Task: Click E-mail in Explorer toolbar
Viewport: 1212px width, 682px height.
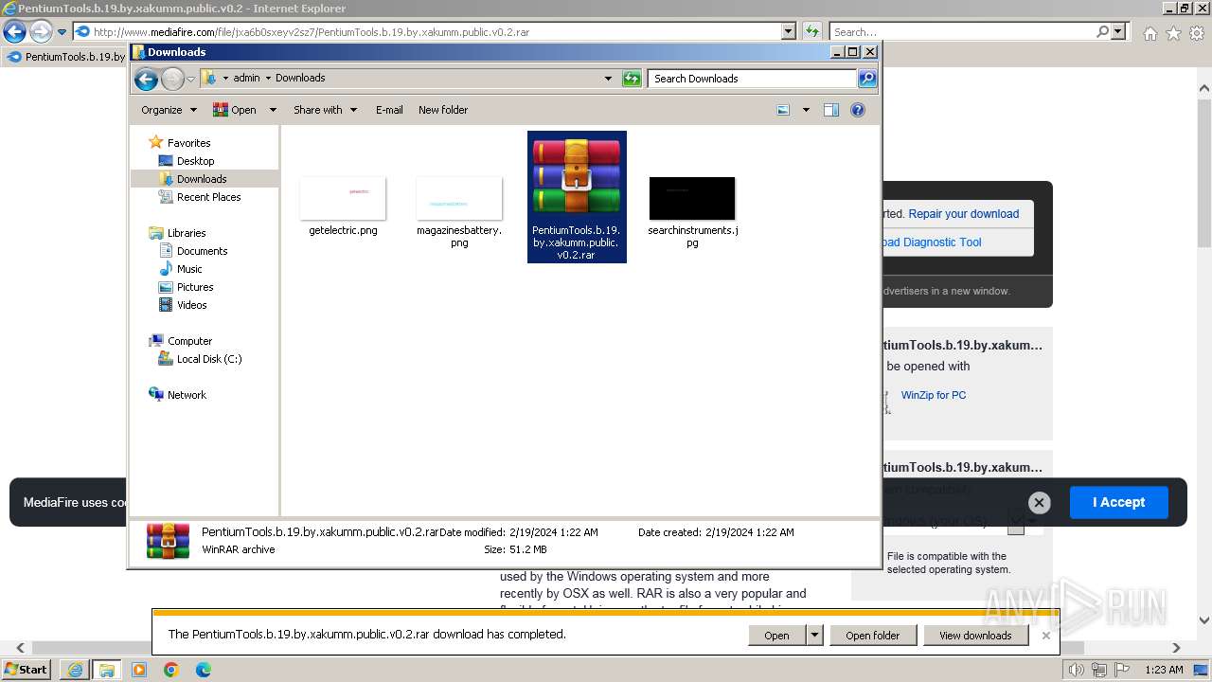Action: [x=389, y=110]
